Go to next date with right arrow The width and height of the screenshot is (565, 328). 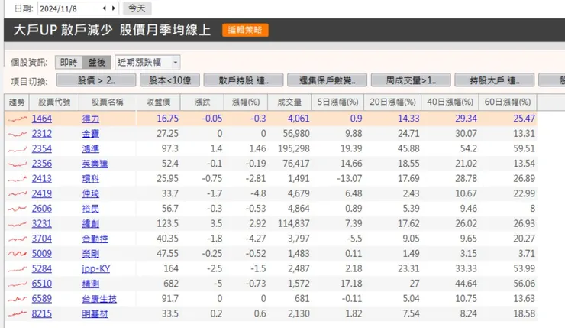(x=114, y=8)
